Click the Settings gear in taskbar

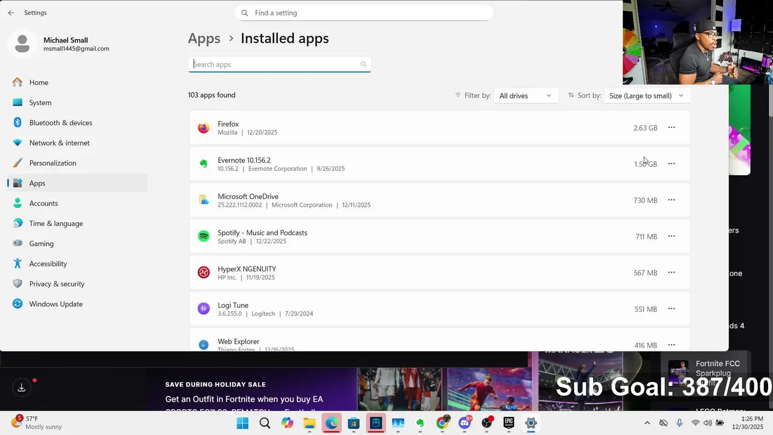[x=531, y=423]
